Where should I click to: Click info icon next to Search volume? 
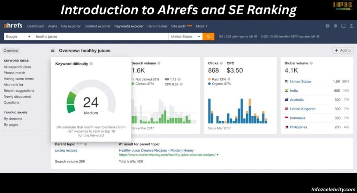(159, 63)
